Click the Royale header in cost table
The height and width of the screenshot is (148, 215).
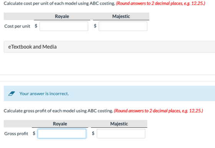coord(62,16)
